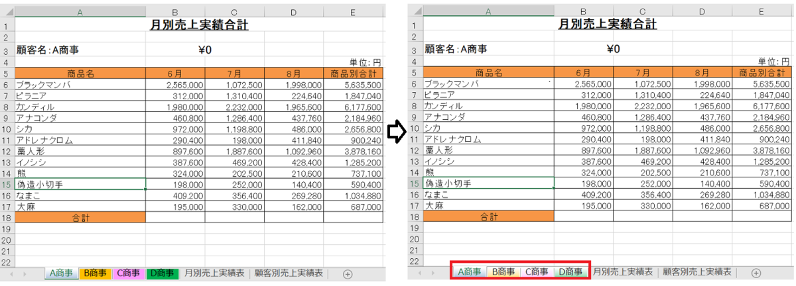Select アドレナクロム cell in left sheet

tap(80, 140)
